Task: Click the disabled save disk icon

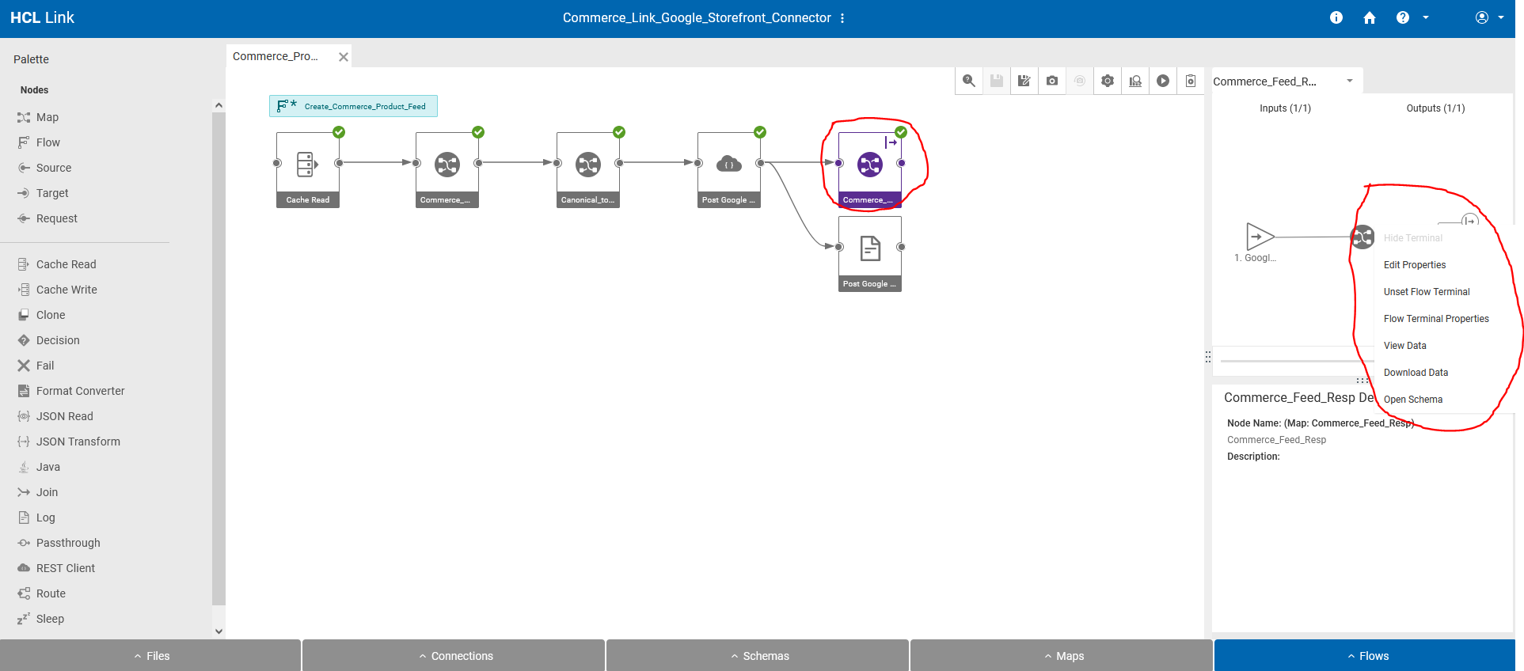Action: pos(997,81)
